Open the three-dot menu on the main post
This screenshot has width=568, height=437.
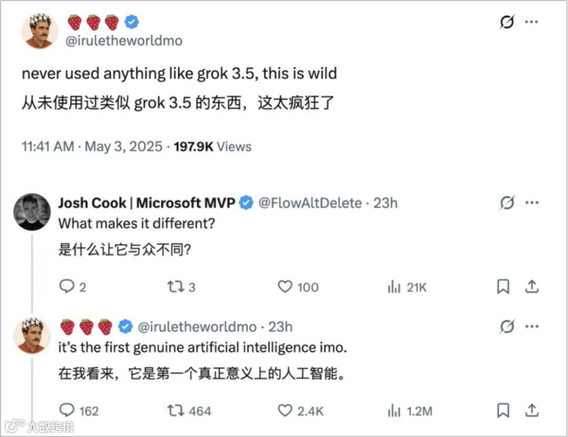pyautogui.click(x=532, y=23)
